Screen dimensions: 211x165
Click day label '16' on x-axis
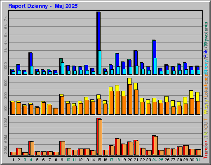click(105, 160)
